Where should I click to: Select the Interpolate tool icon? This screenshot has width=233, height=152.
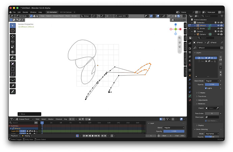click(12, 80)
